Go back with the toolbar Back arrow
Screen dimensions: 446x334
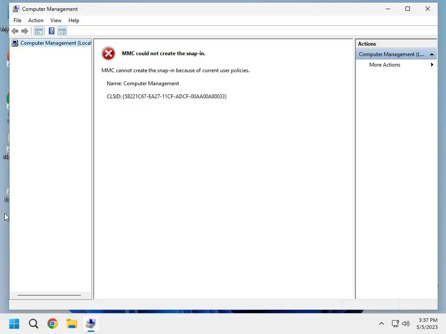click(15, 31)
